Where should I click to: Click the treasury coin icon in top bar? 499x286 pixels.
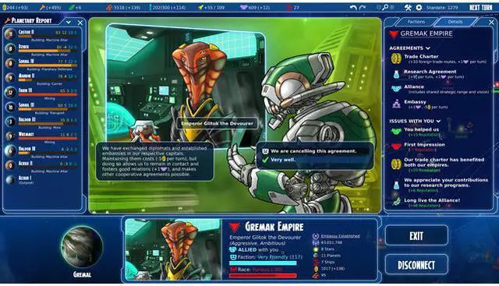(x=5, y=7)
